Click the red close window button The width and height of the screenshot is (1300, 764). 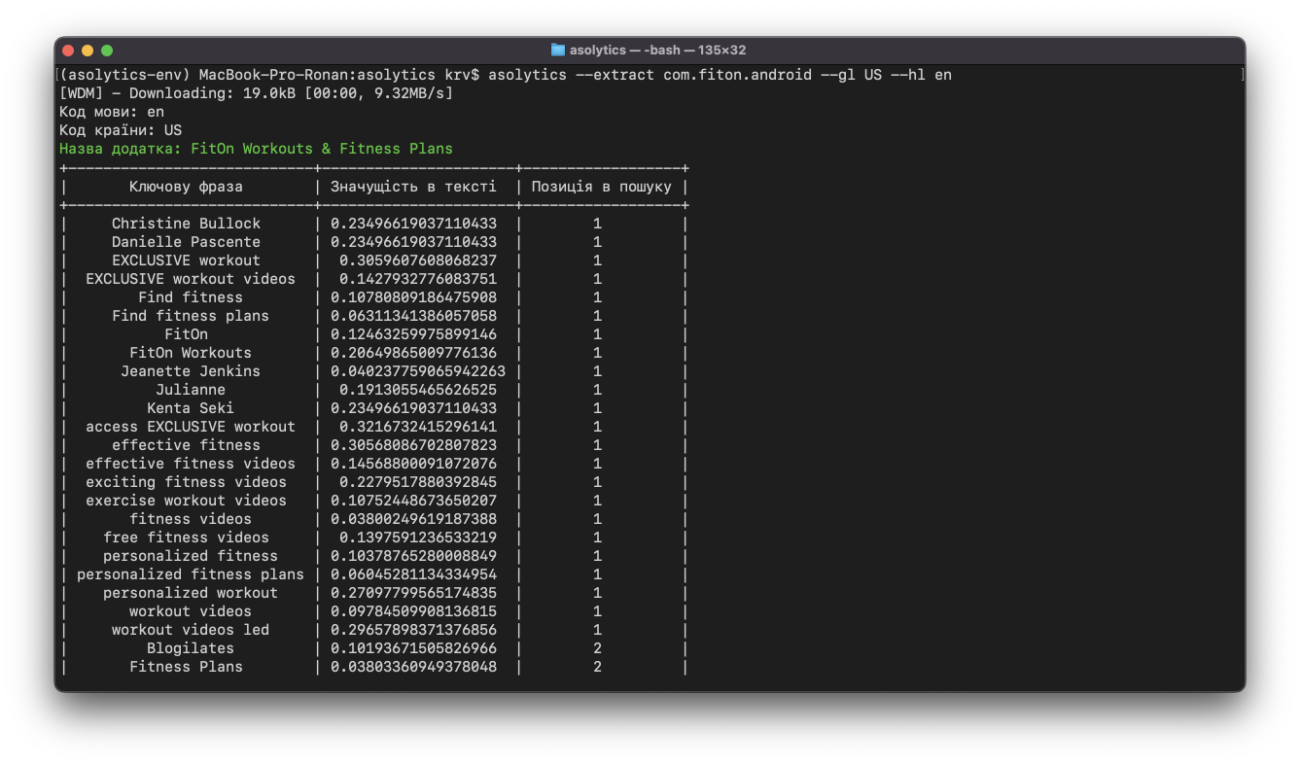tap(68, 51)
